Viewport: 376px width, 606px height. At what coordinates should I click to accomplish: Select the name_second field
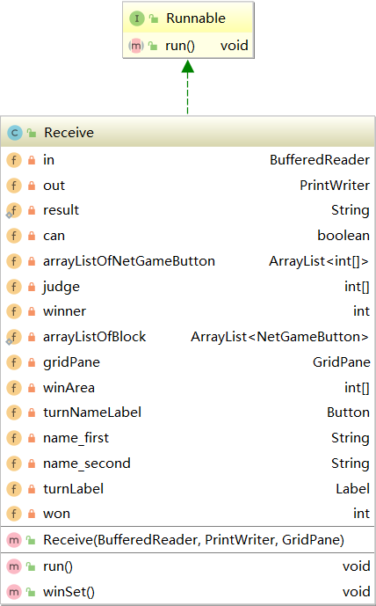188,464
